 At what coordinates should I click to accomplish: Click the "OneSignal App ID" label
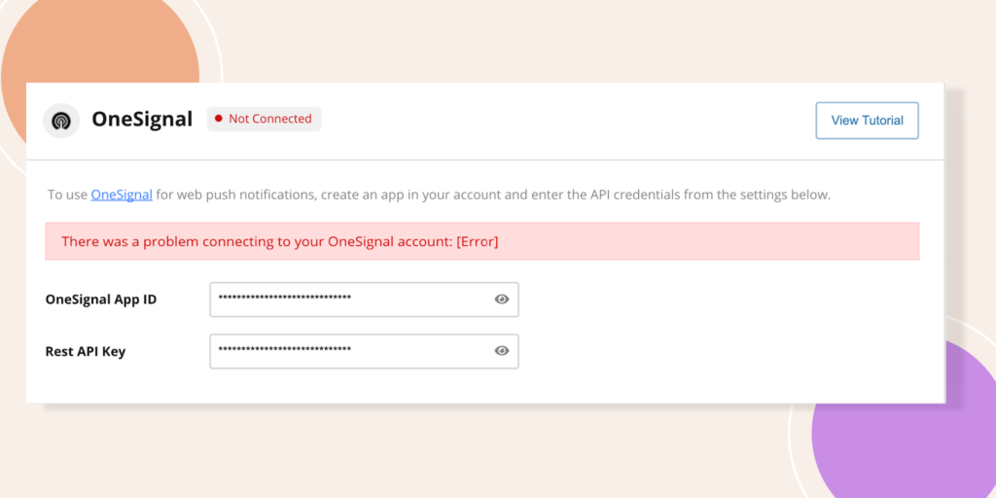coord(101,300)
